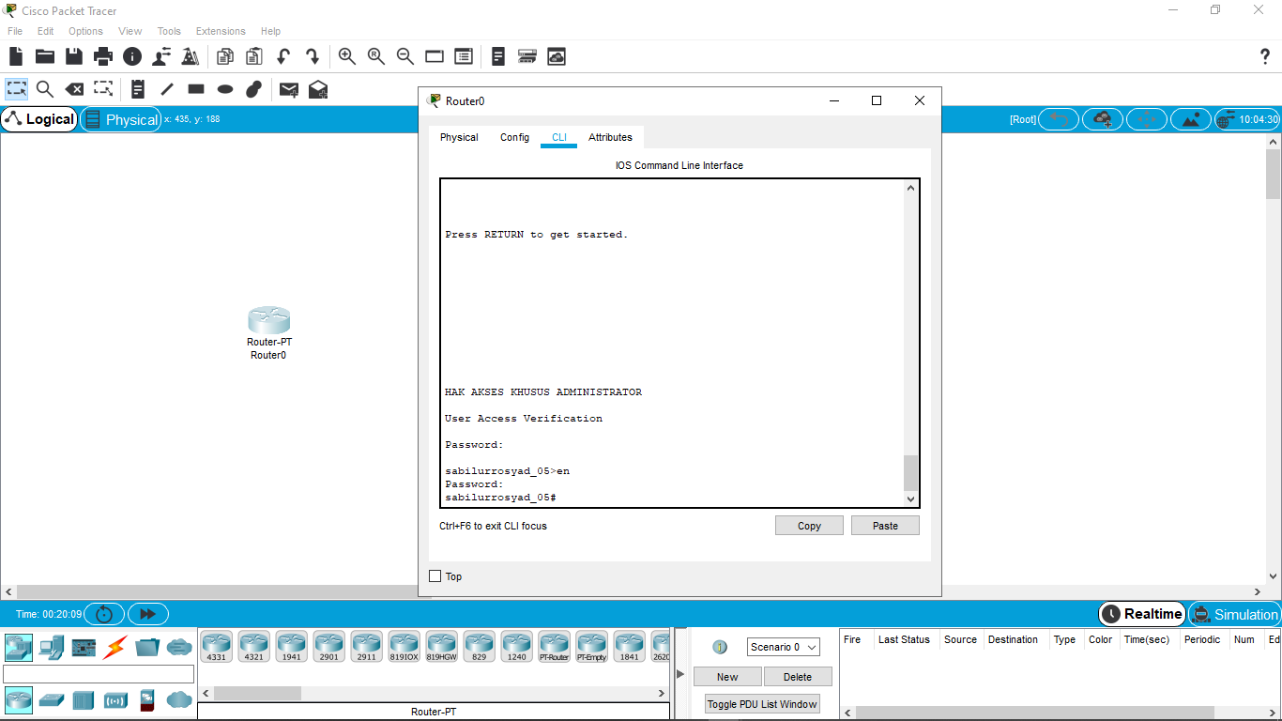
Task: Click Toggle PDU List Window
Action: pyautogui.click(x=762, y=704)
